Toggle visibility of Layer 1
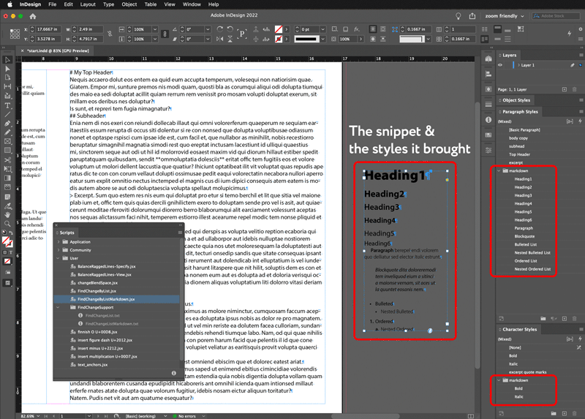The width and height of the screenshot is (585, 419). point(501,65)
